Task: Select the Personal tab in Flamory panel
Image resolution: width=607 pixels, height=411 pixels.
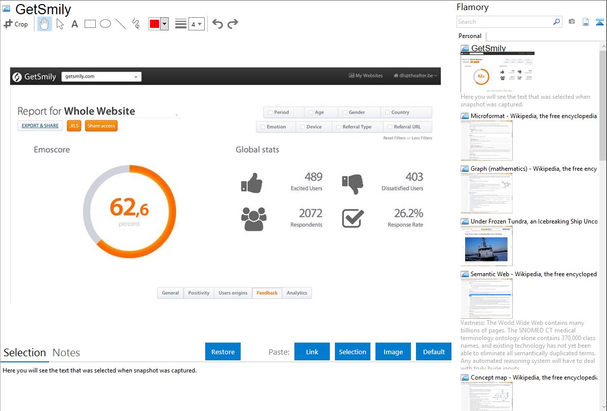Action: click(x=470, y=36)
